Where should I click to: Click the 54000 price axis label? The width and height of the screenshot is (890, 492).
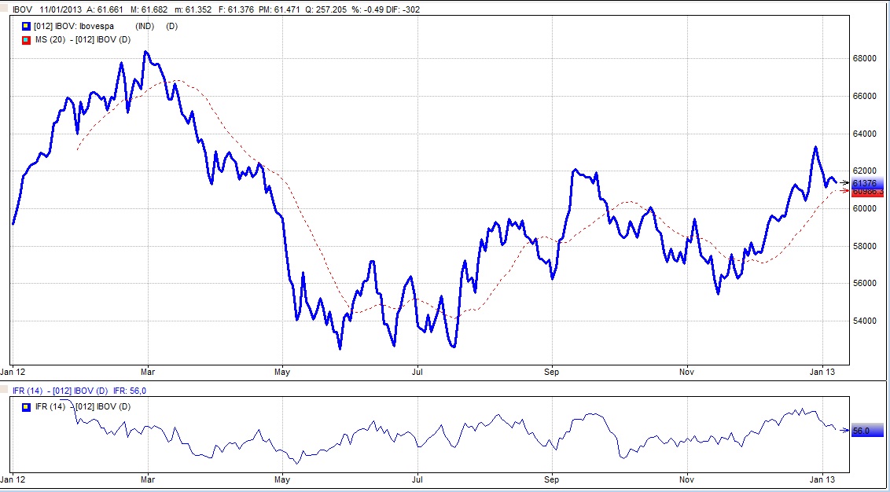[x=866, y=321]
